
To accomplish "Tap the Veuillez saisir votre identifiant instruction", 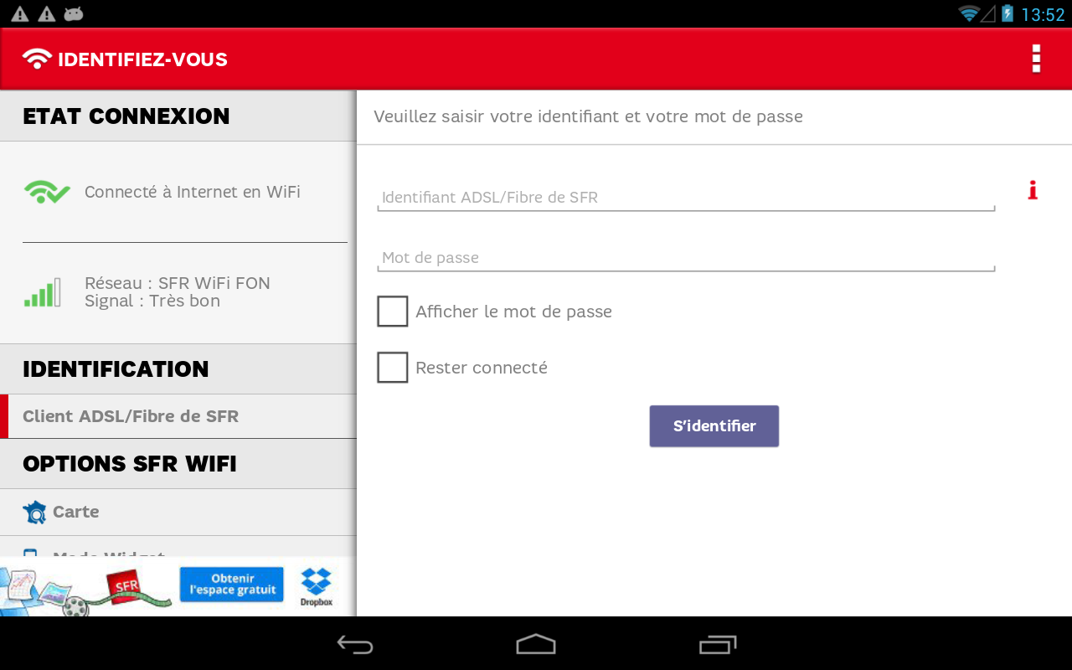I will click(588, 116).
